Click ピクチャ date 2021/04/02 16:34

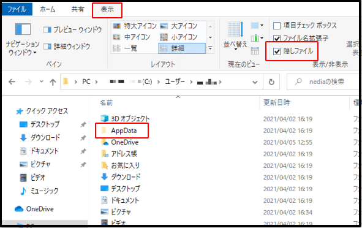(x=288, y=212)
